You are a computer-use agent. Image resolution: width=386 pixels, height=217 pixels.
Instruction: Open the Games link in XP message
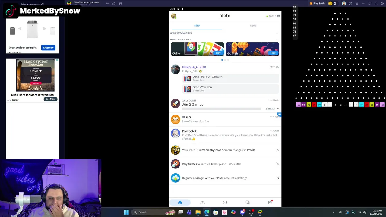click(192, 164)
